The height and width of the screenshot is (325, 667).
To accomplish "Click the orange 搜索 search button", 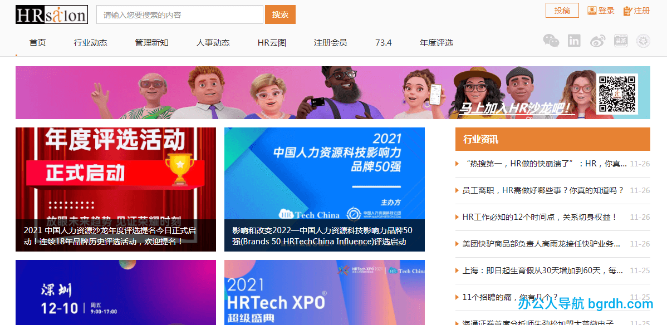I will coord(280,14).
